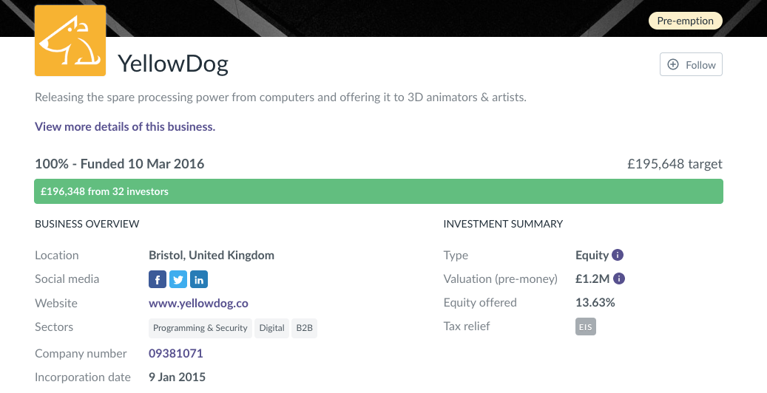Open the Twitter social media icon
Screen dimensions: 767x393
pos(178,279)
